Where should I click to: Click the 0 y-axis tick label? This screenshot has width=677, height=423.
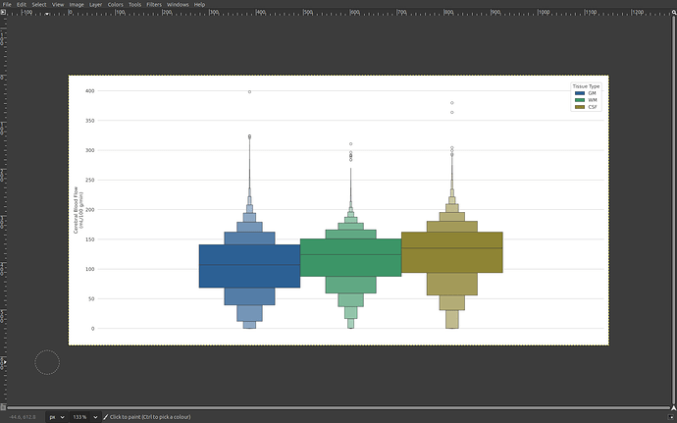[92, 329]
